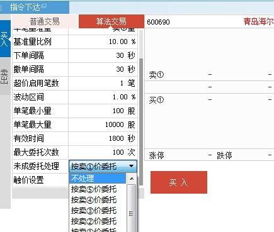
Task: Click the parameter panel vertical scrollbar
Action: point(141,121)
